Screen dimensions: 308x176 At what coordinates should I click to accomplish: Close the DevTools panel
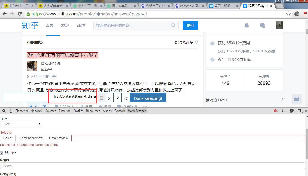tap(306, 111)
